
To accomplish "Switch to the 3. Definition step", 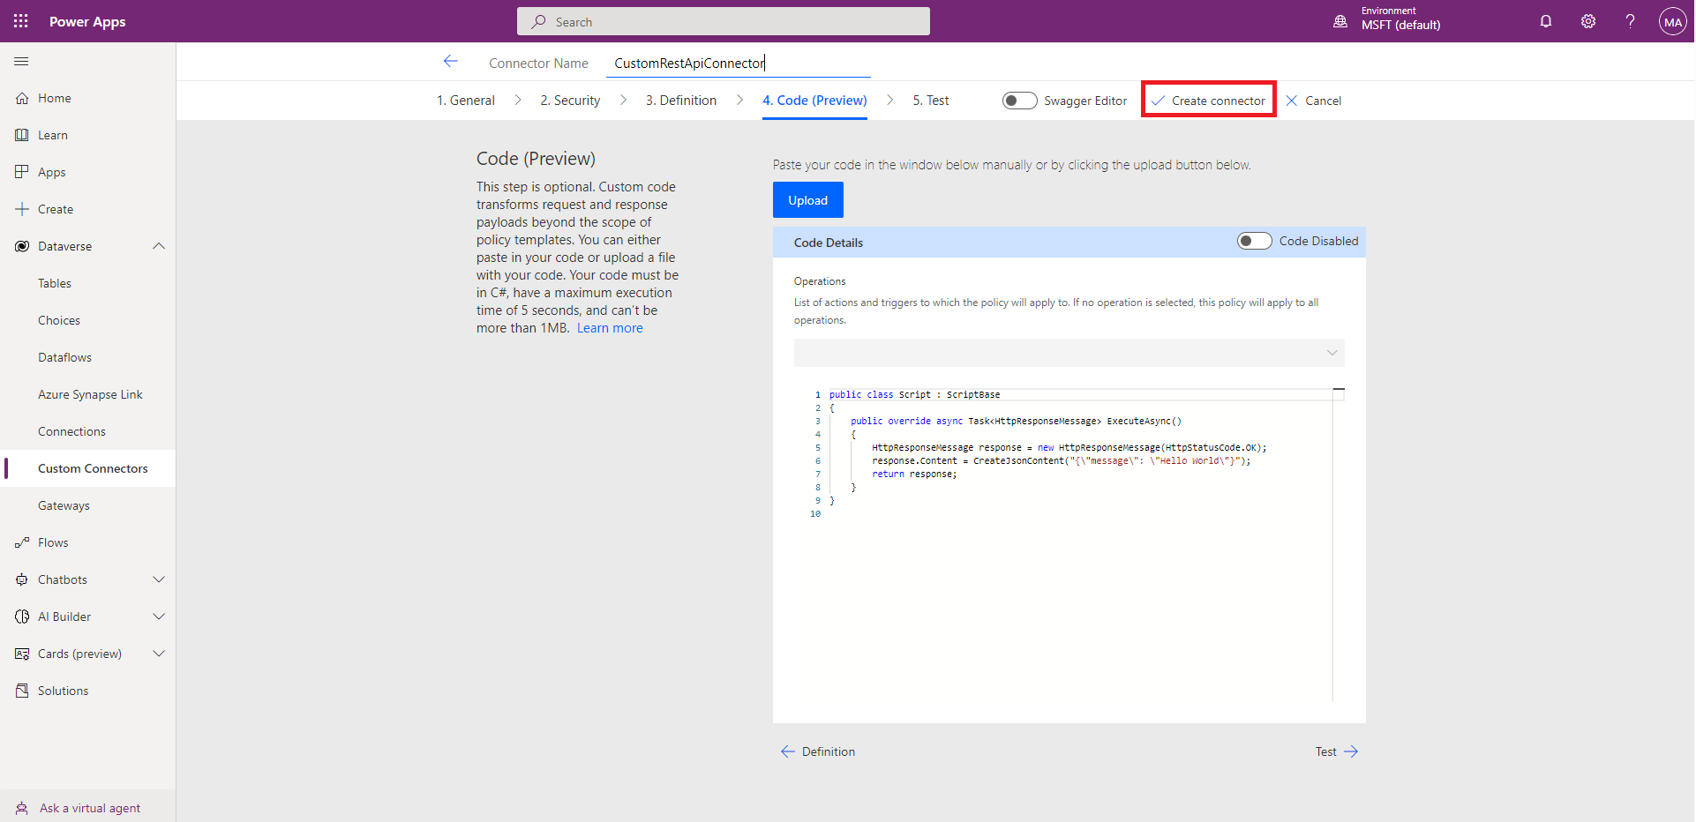I will 680,101.
